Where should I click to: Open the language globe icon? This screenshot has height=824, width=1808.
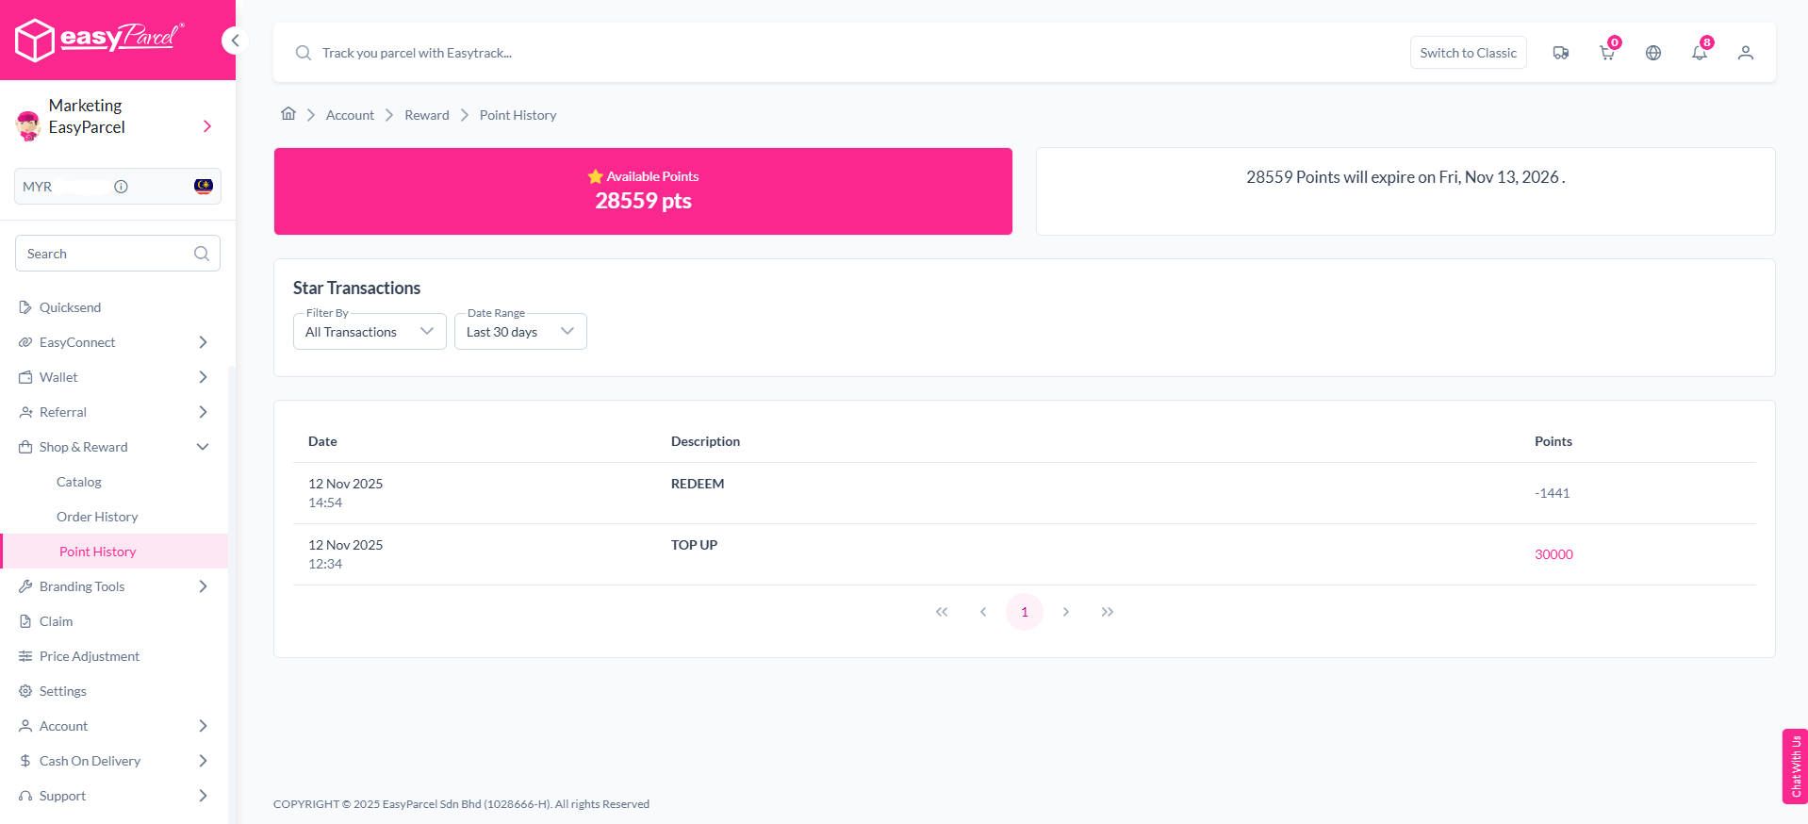(1653, 53)
